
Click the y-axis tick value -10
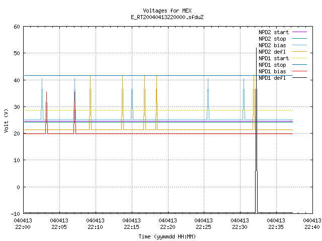coord(15,214)
